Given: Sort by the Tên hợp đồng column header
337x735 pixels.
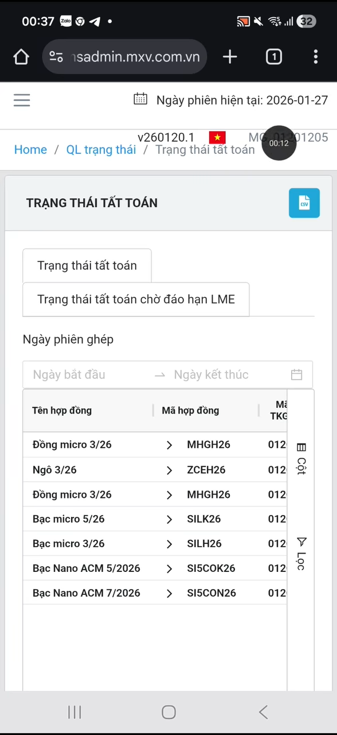Looking at the screenshot, I should 62,410.
